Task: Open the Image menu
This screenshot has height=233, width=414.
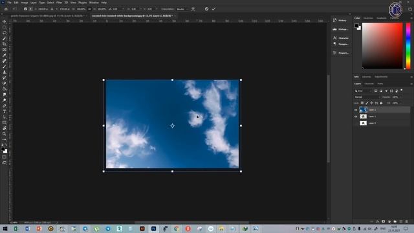Action: [x=25, y=3]
